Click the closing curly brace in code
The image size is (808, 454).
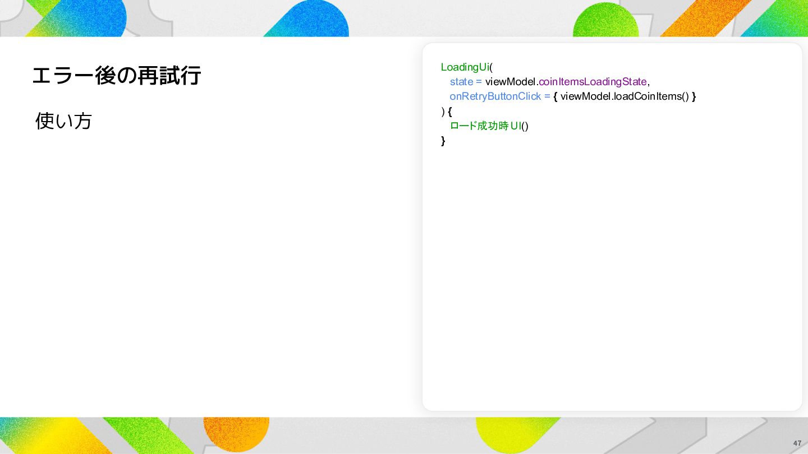coord(443,140)
